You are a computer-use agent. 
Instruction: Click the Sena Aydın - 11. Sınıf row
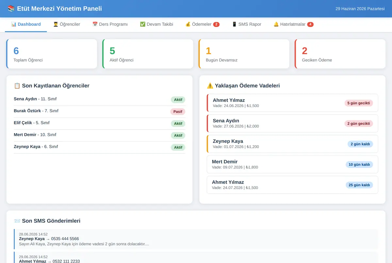coord(99,100)
